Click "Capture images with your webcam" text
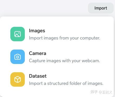 click(x=64, y=61)
